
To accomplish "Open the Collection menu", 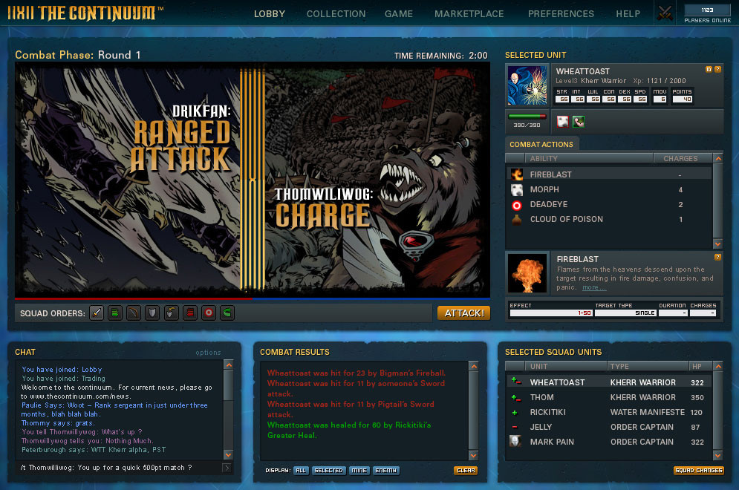I will (x=336, y=13).
